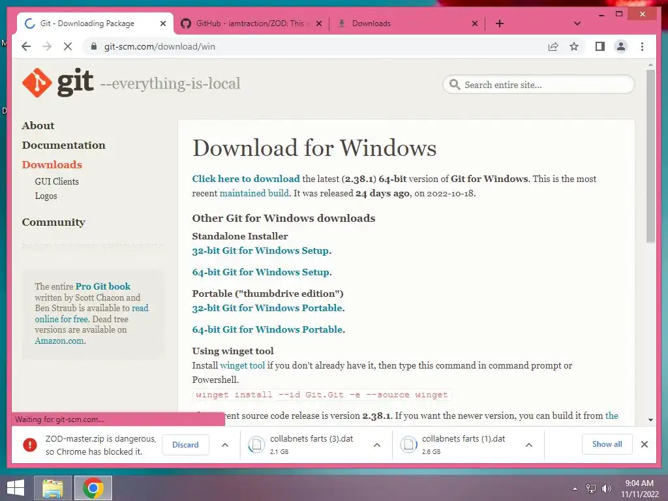This screenshot has height=501, width=668.
Task: Download 32-bit Git for Windows Portable
Action: click(267, 308)
